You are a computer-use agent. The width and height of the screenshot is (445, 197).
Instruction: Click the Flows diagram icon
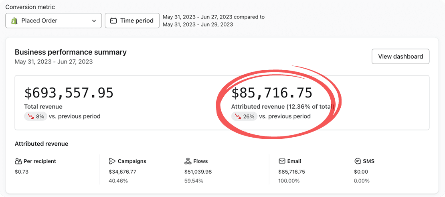188,161
